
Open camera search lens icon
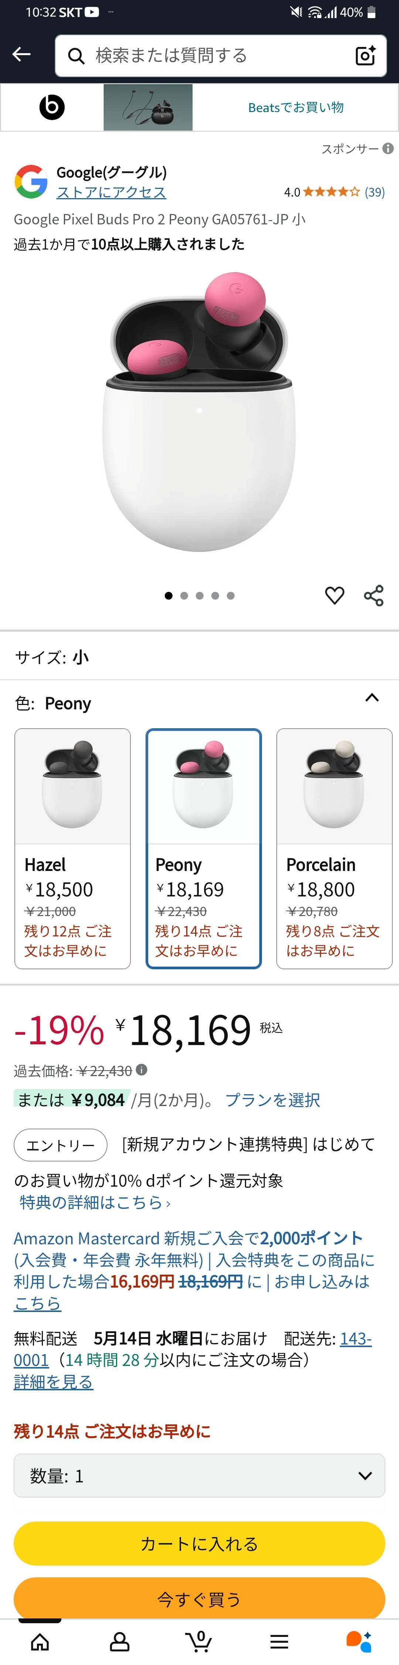click(365, 55)
